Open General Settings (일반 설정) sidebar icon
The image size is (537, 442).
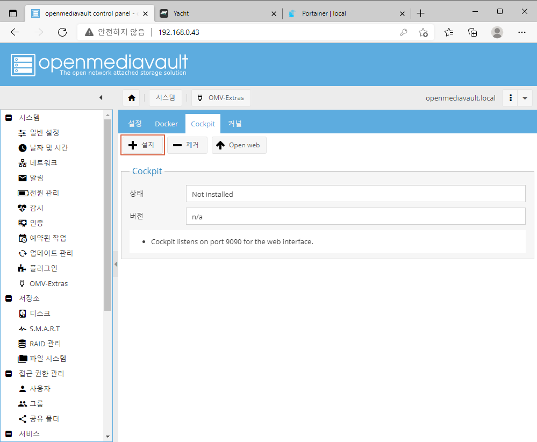(x=22, y=133)
